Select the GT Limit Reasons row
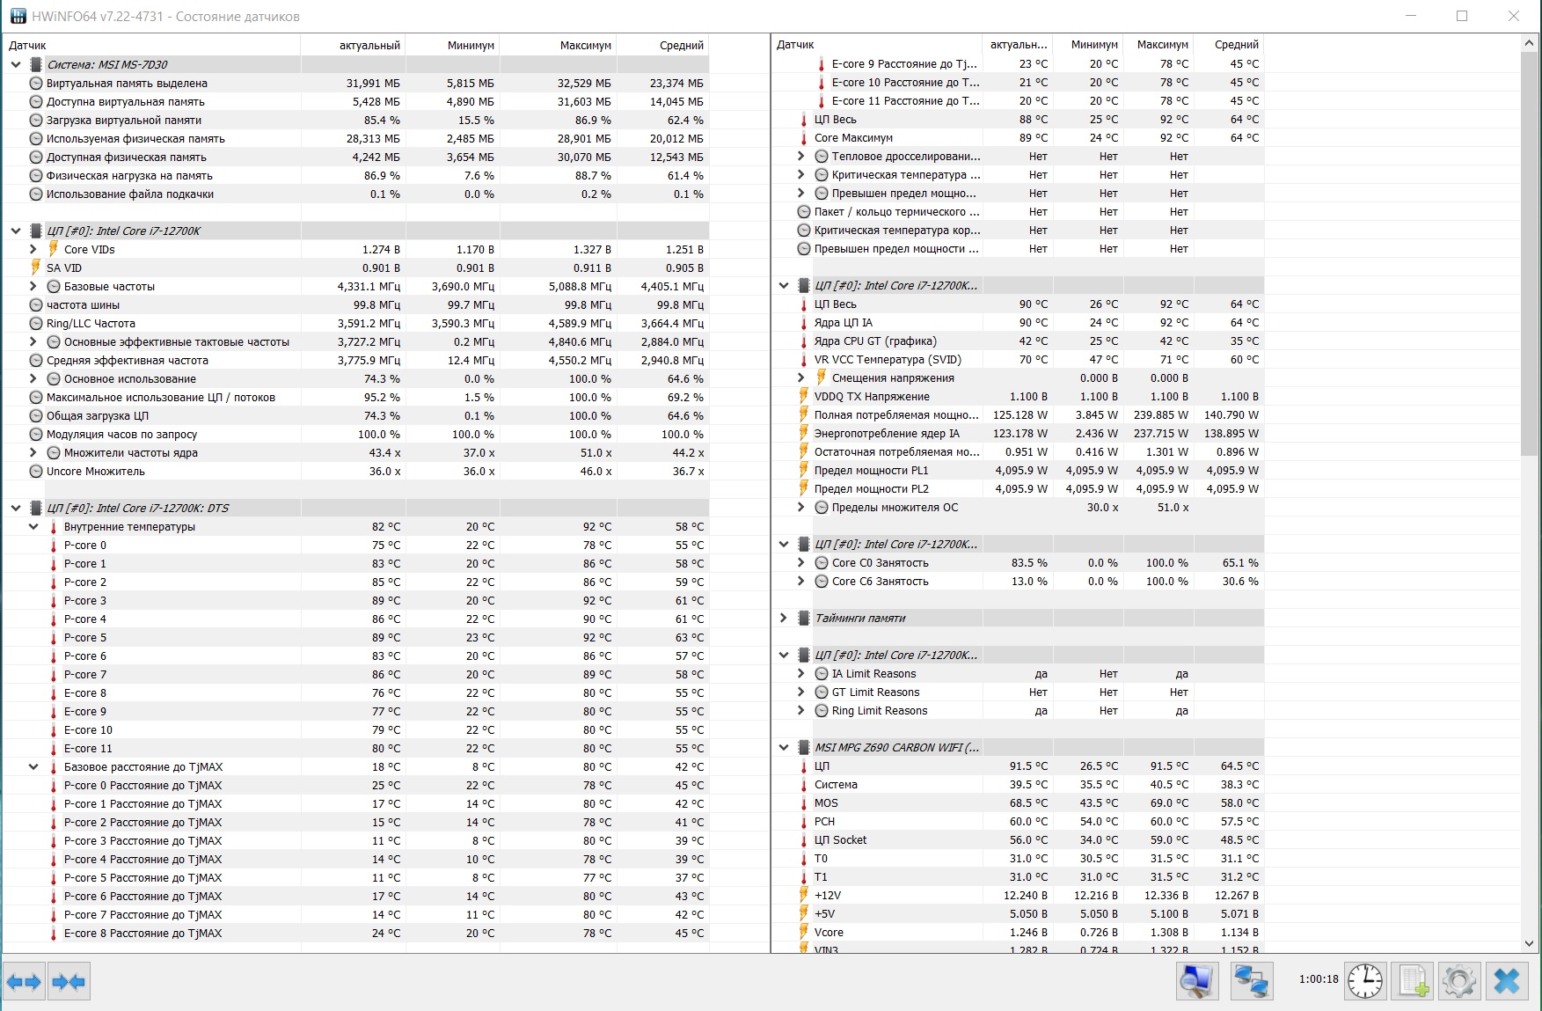Screen dimensions: 1542x1011 1018,692
